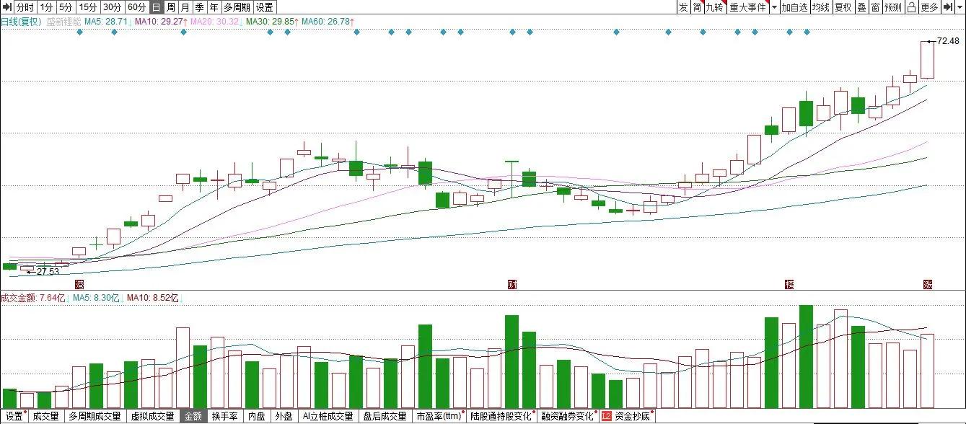Toggle 复权 price adjustment

coord(842,7)
